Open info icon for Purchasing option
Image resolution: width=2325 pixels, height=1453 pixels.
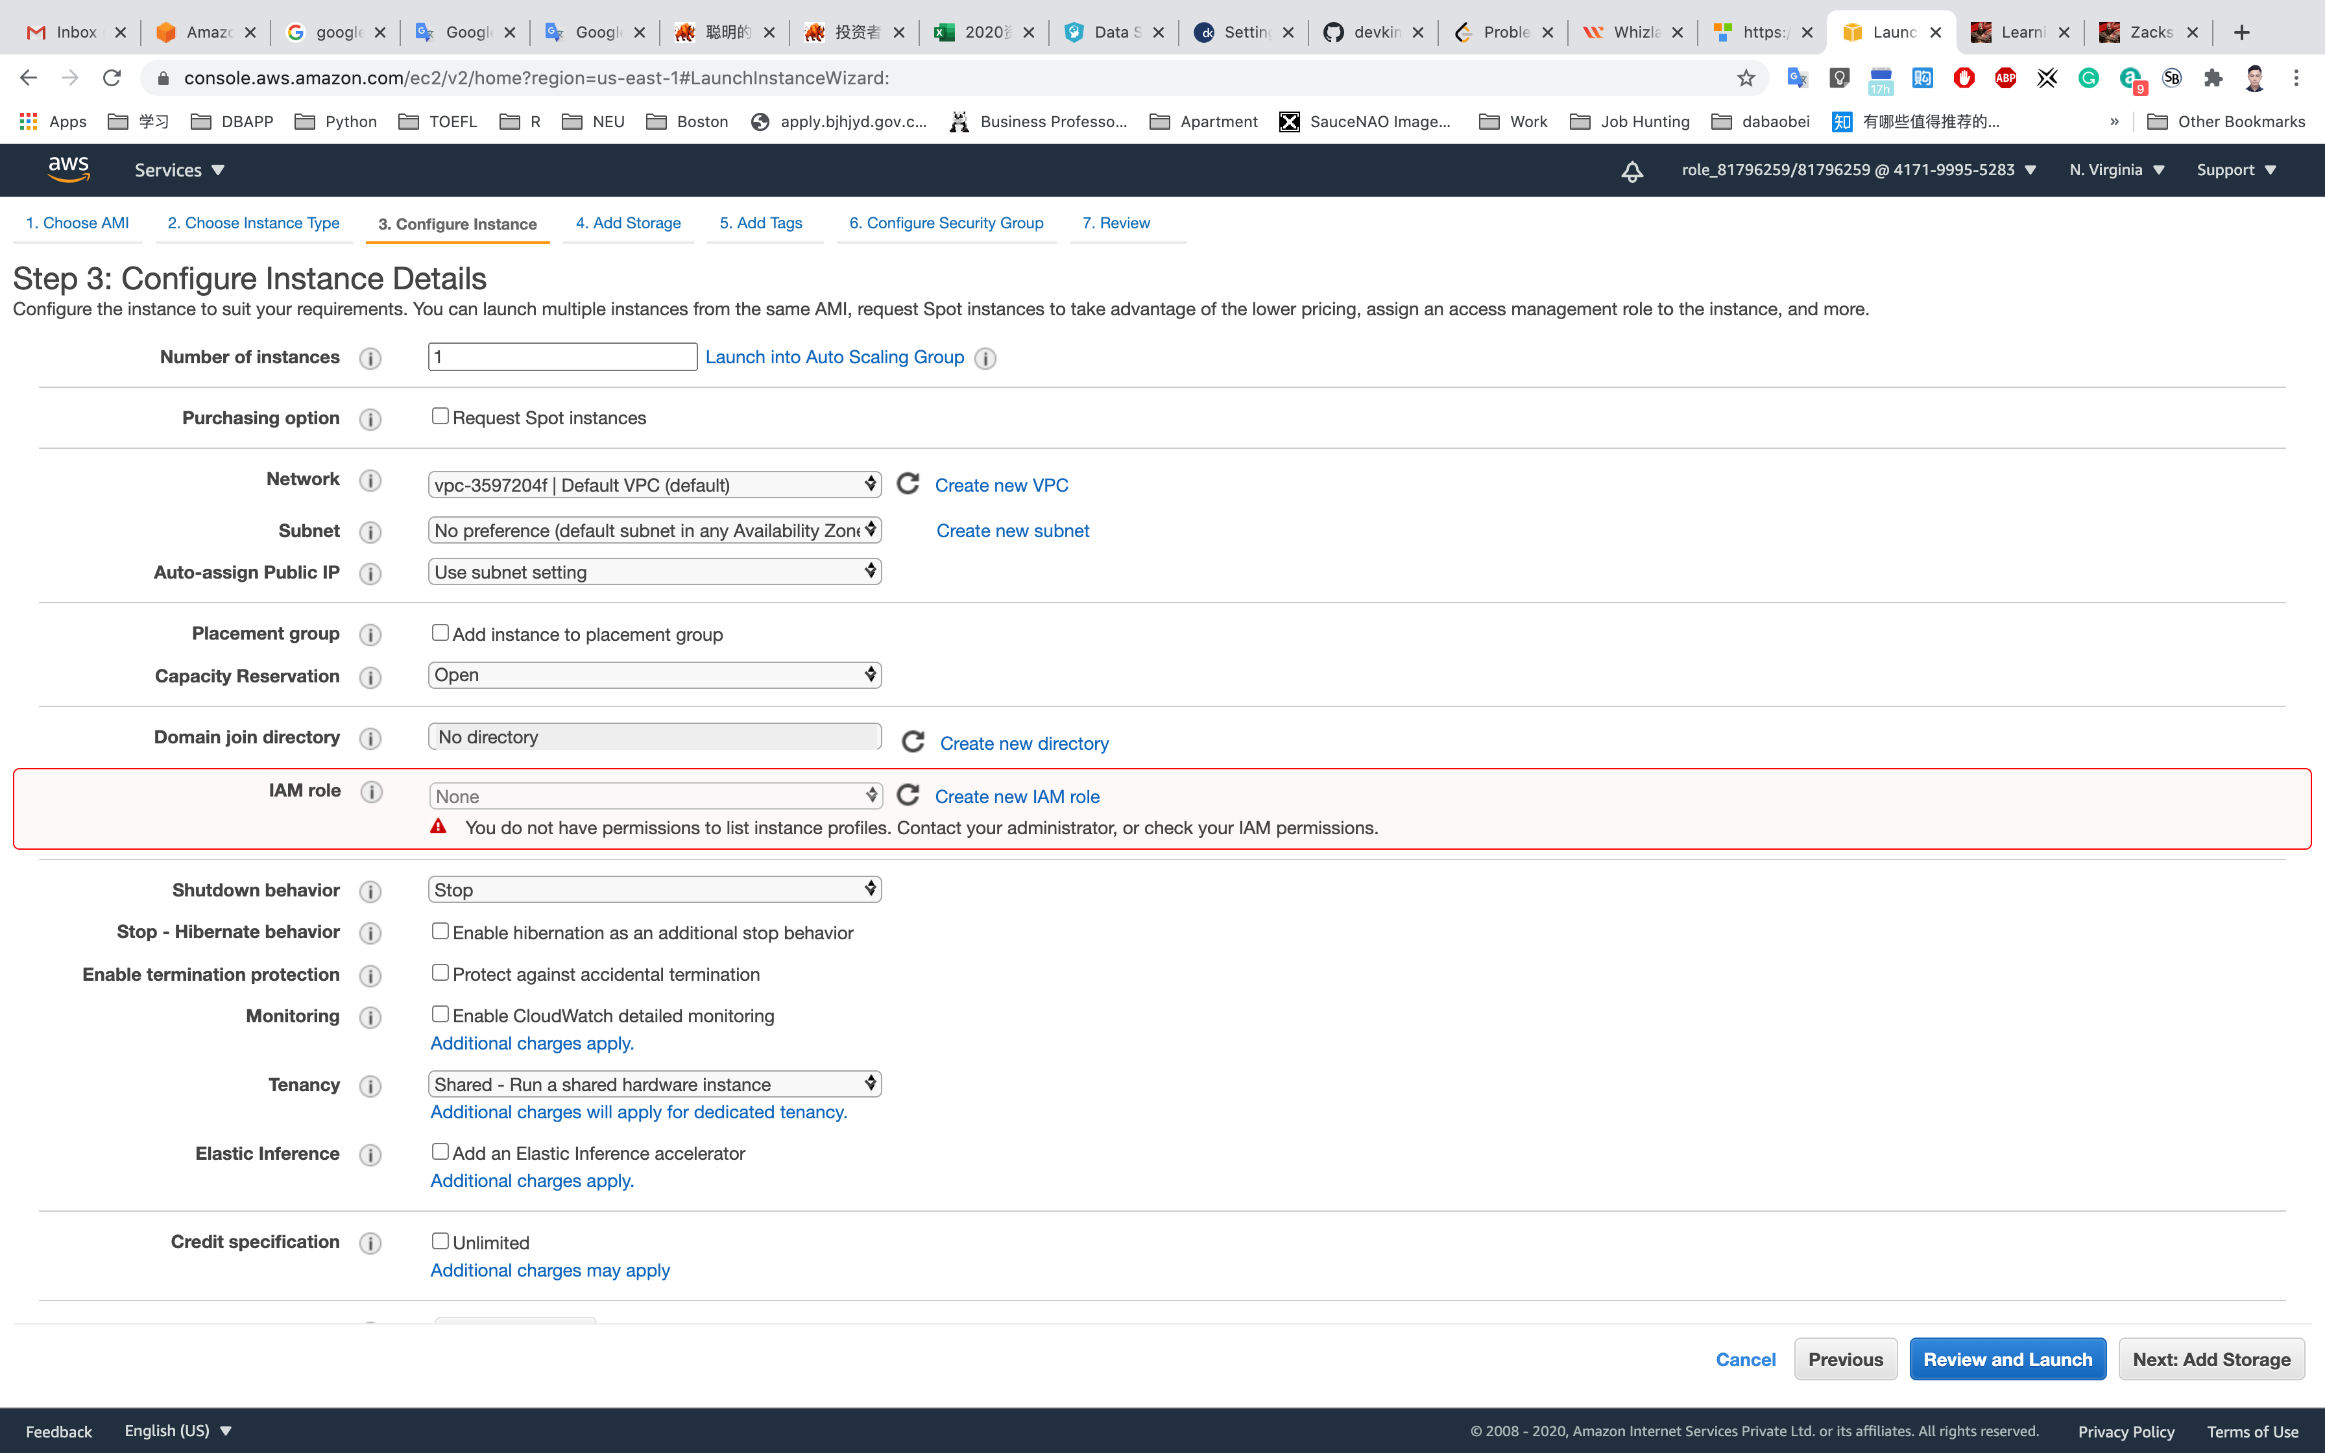click(370, 419)
